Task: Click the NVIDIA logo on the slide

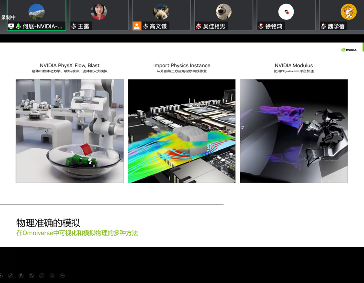Action: point(349,50)
